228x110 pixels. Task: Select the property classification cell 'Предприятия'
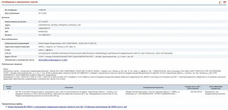pos(215,93)
